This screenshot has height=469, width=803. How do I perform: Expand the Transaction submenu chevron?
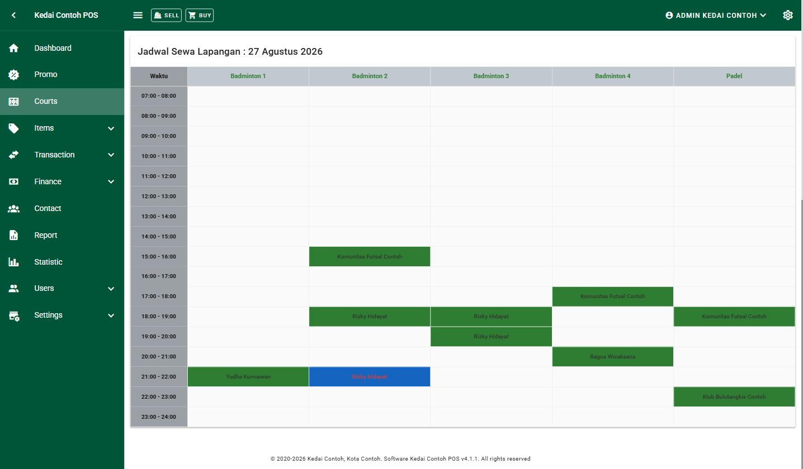[111, 155]
